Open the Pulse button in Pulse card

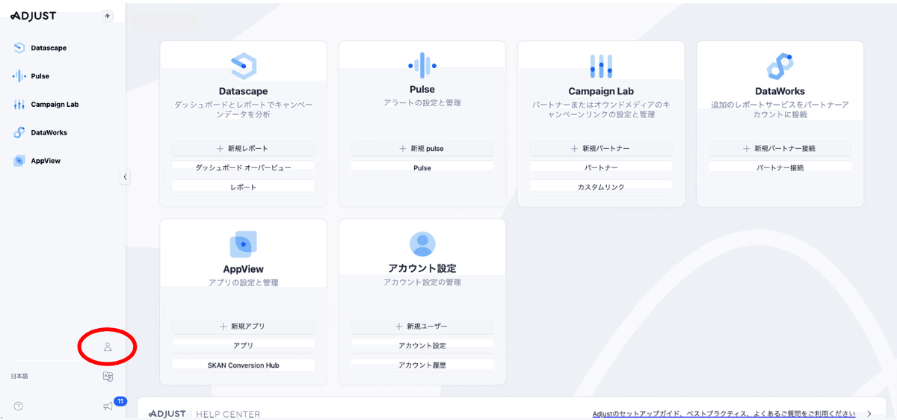[x=422, y=168]
